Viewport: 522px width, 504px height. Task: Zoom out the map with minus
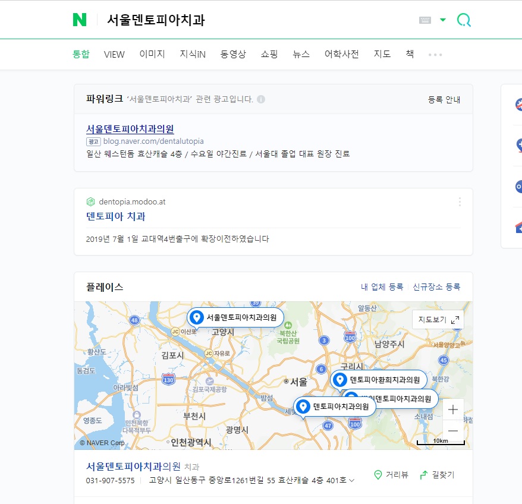click(x=453, y=431)
